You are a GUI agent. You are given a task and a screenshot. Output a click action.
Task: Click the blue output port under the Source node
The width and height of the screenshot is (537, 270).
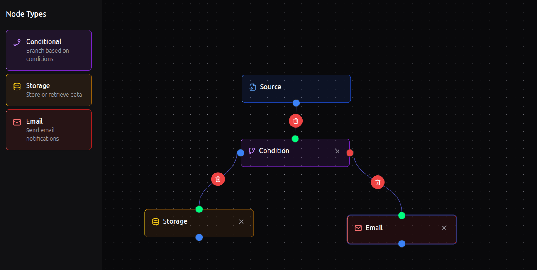tap(296, 103)
